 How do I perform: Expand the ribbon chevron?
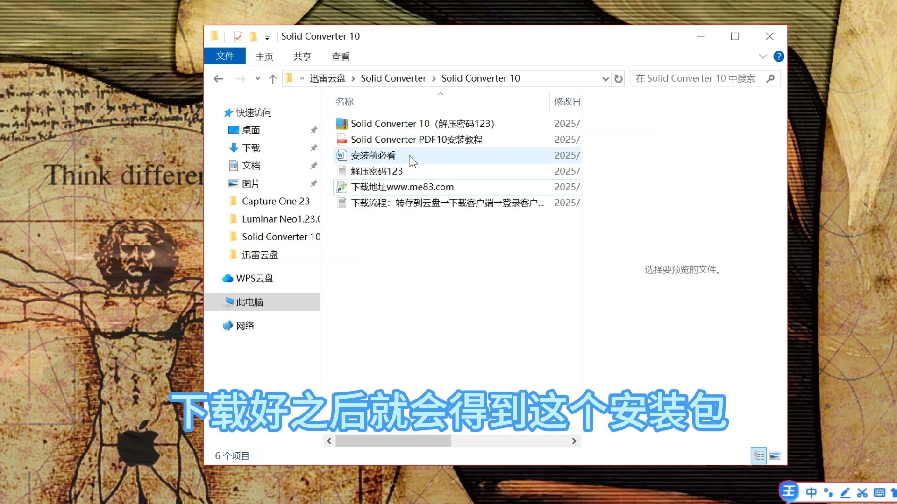pyautogui.click(x=763, y=56)
